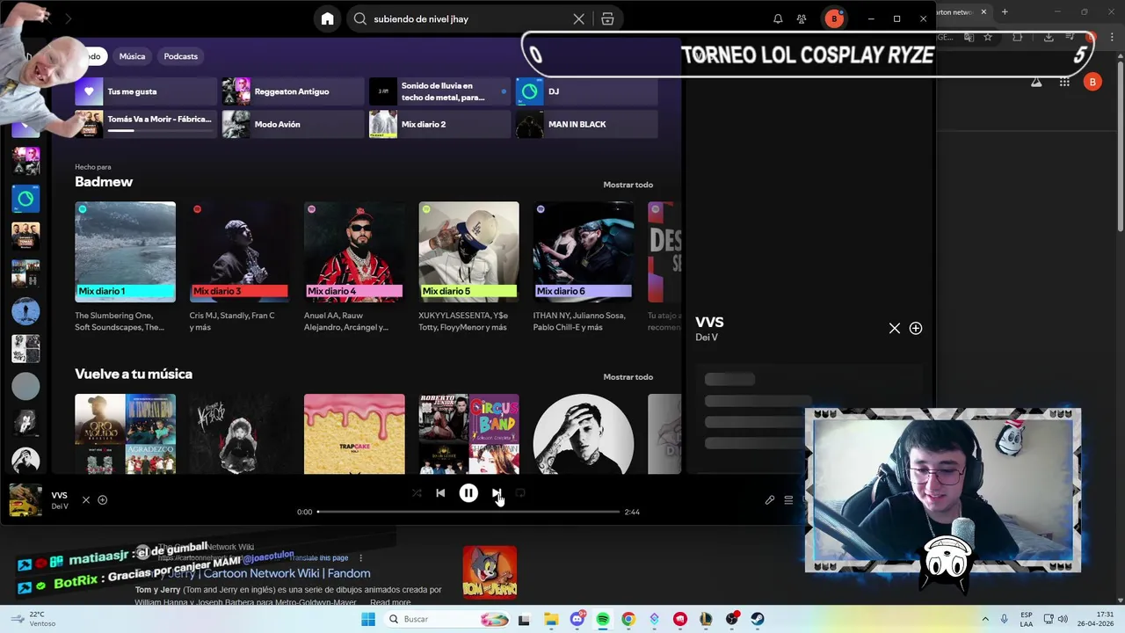Screen dimensions: 1125x633
Task: Open volume control in system tray
Action: click(1063, 619)
